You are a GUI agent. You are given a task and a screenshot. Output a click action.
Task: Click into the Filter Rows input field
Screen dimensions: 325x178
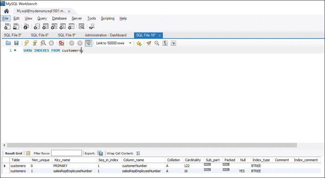tap(66, 153)
